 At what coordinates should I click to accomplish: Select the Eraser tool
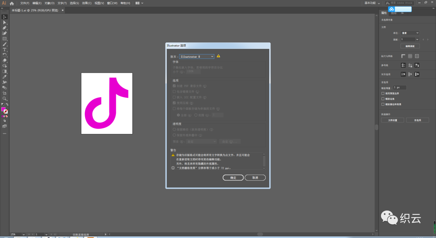tap(4, 61)
